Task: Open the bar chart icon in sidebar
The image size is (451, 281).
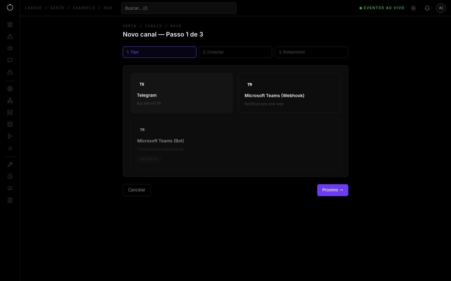Action: pos(10,148)
